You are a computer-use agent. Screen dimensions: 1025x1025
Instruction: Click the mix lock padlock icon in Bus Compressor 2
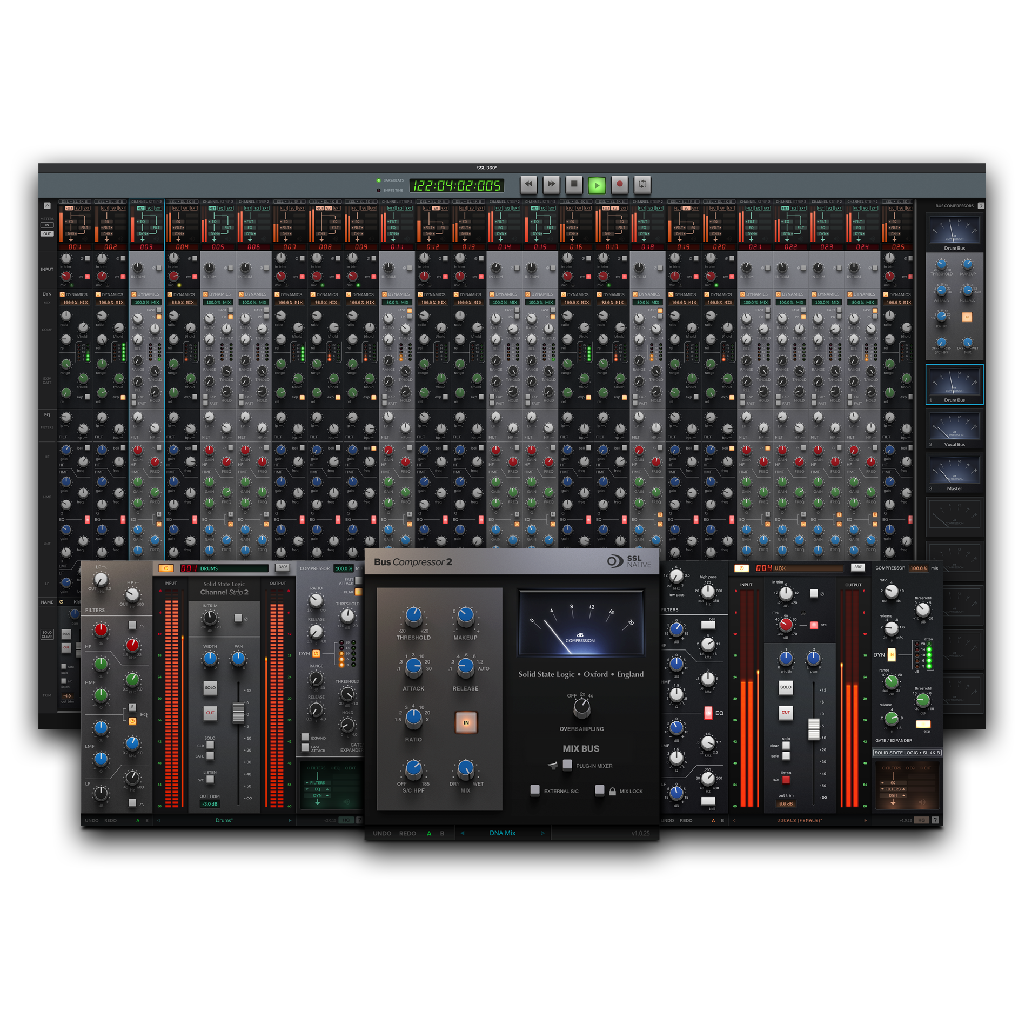click(x=612, y=791)
